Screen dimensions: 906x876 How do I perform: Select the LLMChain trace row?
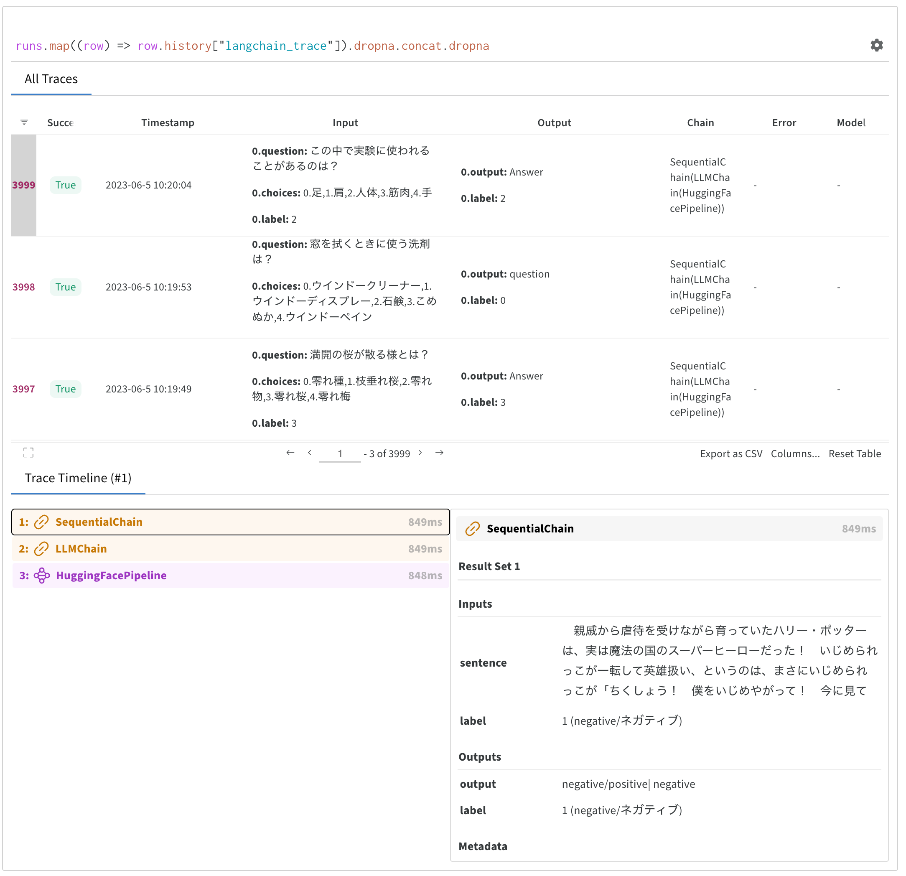(230, 549)
